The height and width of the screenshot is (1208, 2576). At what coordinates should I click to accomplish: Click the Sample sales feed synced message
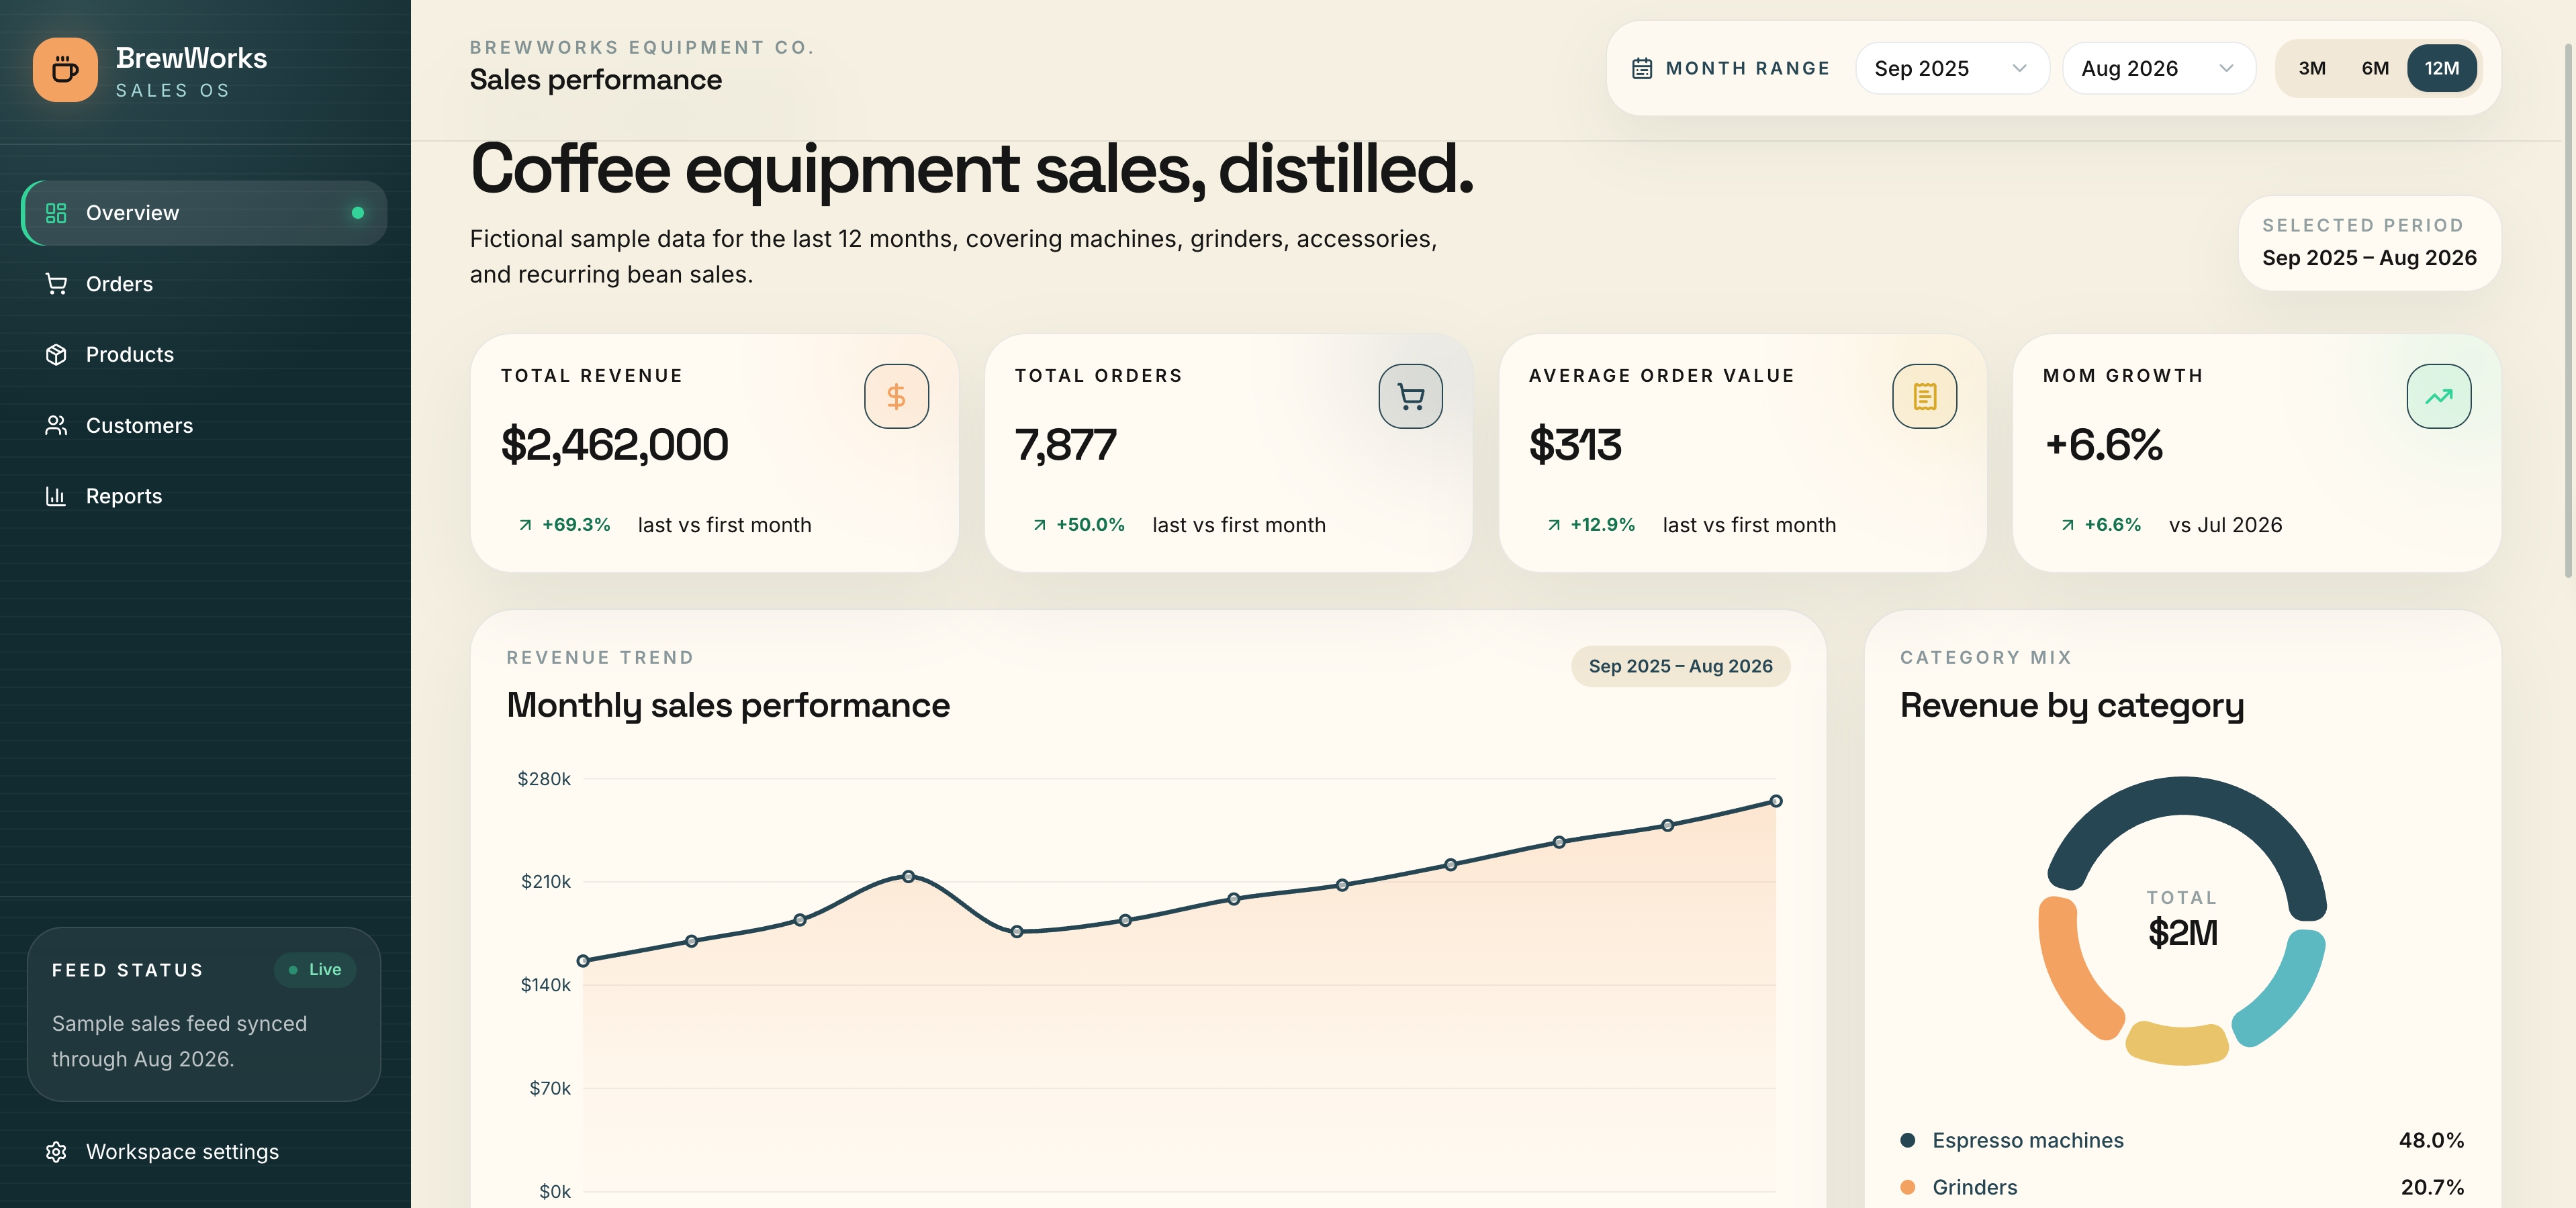[x=180, y=1041]
